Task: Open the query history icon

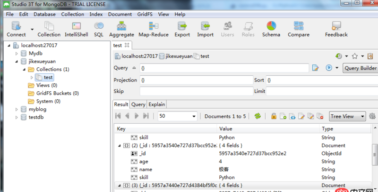Action: [x=339, y=56]
